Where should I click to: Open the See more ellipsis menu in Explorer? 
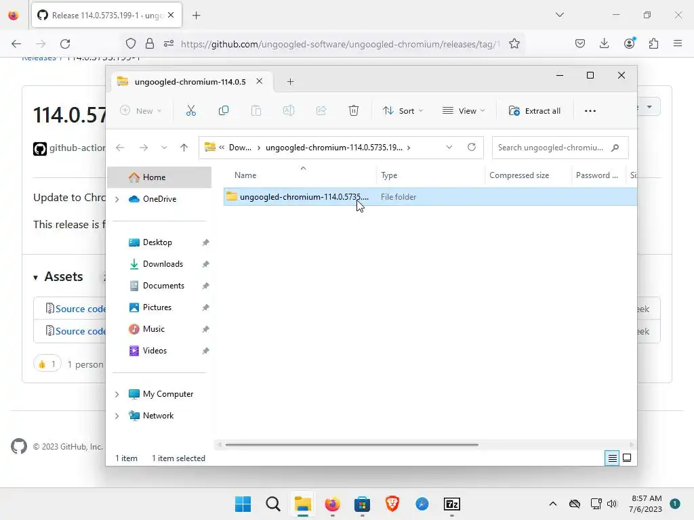tap(590, 111)
